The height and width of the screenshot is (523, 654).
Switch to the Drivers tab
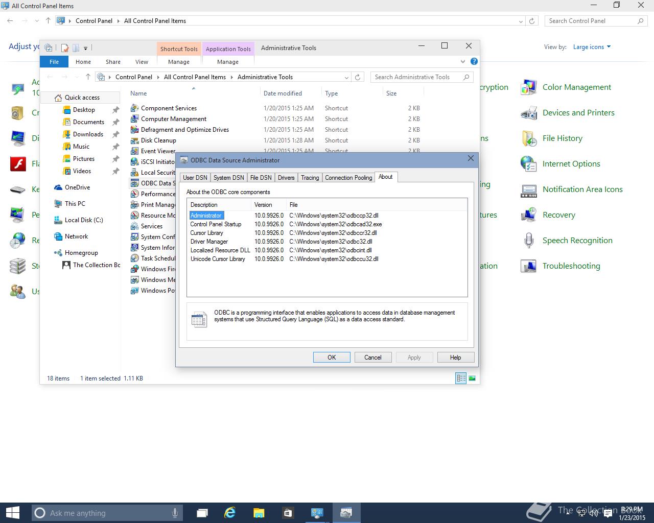[286, 178]
